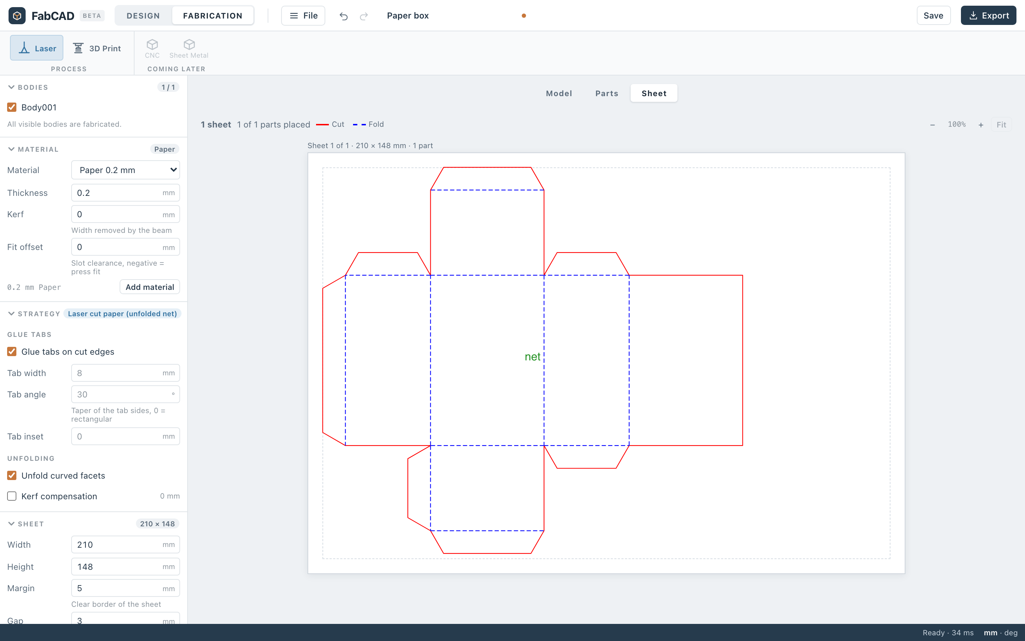Enable Kerf compensation checkbox
This screenshot has height=641, width=1025.
[12, 496]
